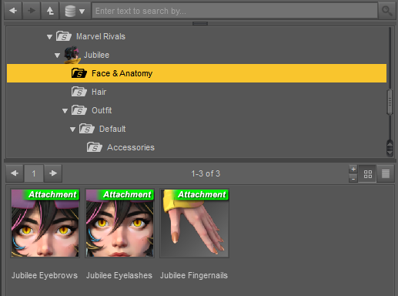
Task: Click the magnifier search button
Action: tap(386, 11)
